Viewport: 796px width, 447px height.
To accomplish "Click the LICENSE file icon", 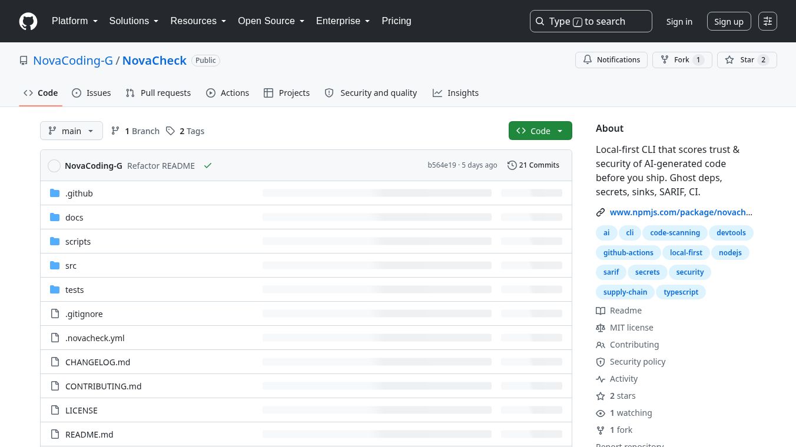I will [x=55, y=410].
